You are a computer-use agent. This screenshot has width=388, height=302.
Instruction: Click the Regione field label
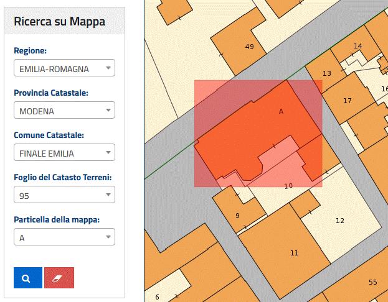pos(30,50)
